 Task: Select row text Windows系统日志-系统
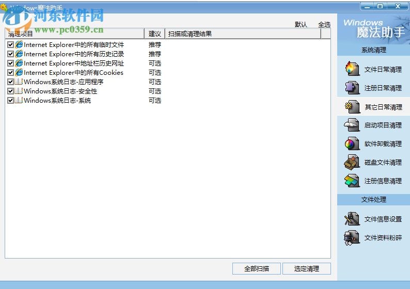(x=57, y=100)
